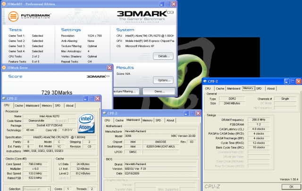This screenshot has height=191, width=302.
Task: Click the Rated FSB value 532.0 MHz
Action: [35, 178]
